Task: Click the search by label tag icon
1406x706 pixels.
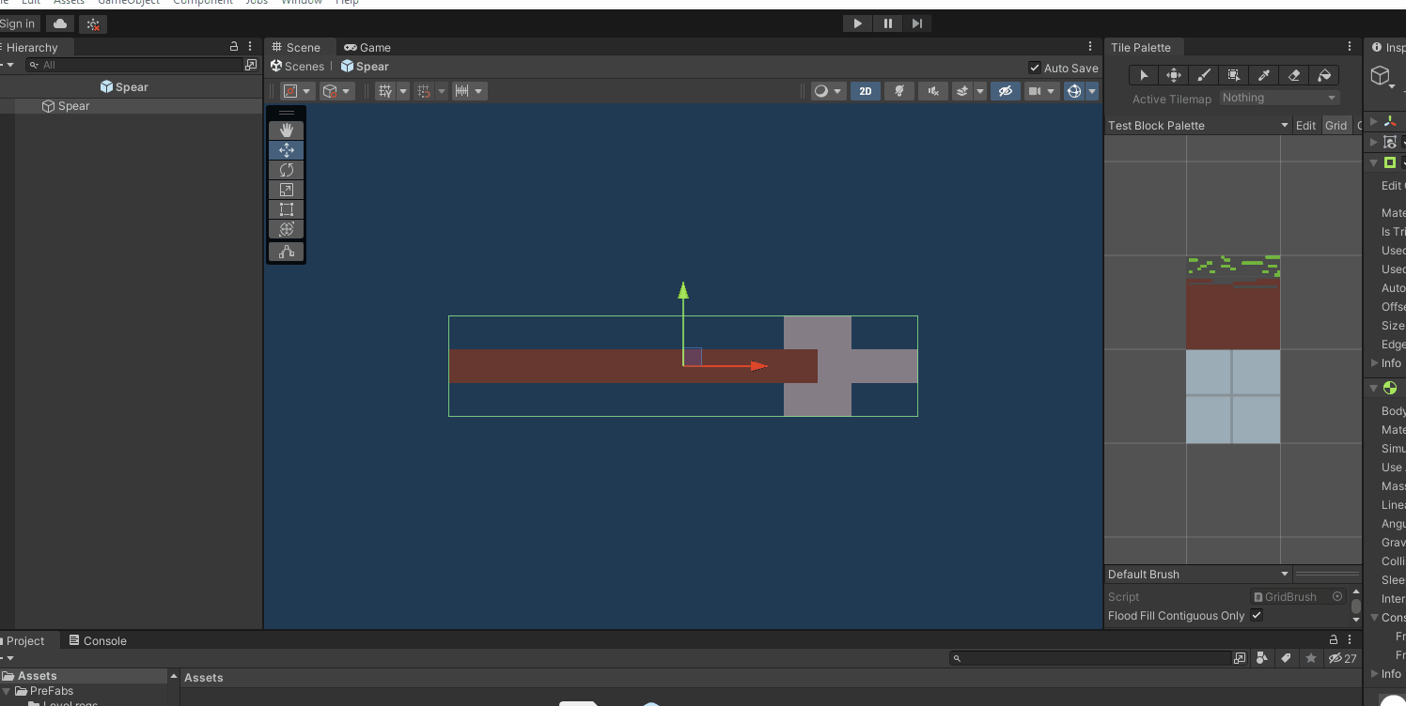Action: [x=1287, y=658]
